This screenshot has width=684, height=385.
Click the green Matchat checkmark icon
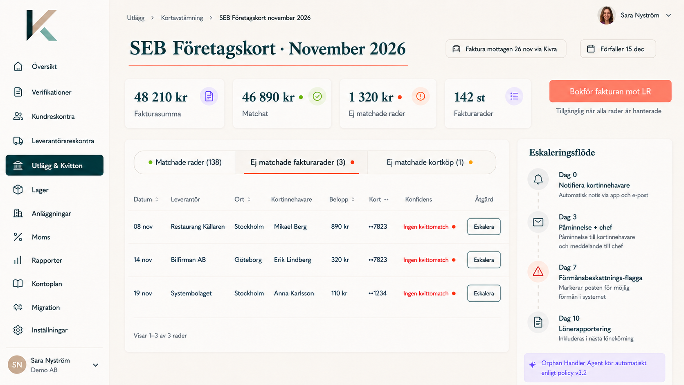317,97
